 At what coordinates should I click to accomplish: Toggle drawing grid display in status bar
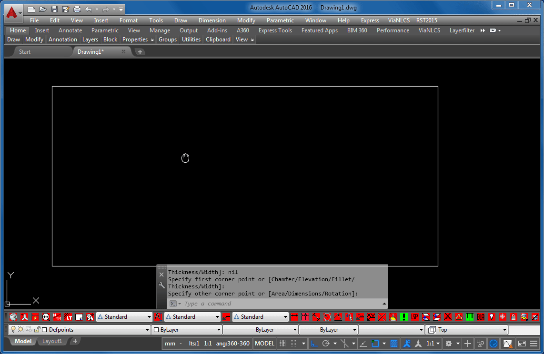(283, 344)
